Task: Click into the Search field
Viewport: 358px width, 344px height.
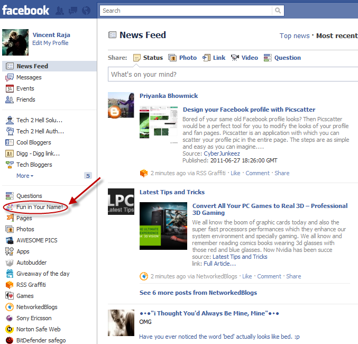Action: (186, 11)
